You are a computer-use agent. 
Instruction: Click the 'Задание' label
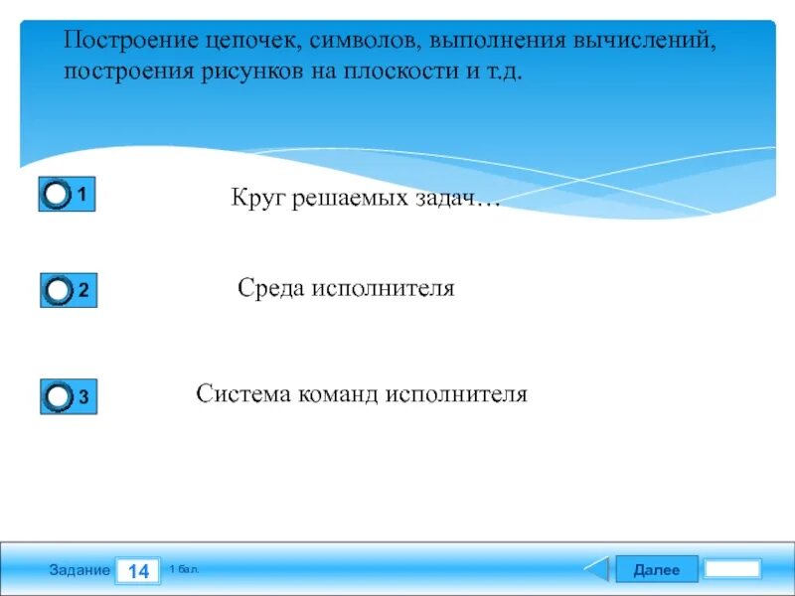coord(79,569)
